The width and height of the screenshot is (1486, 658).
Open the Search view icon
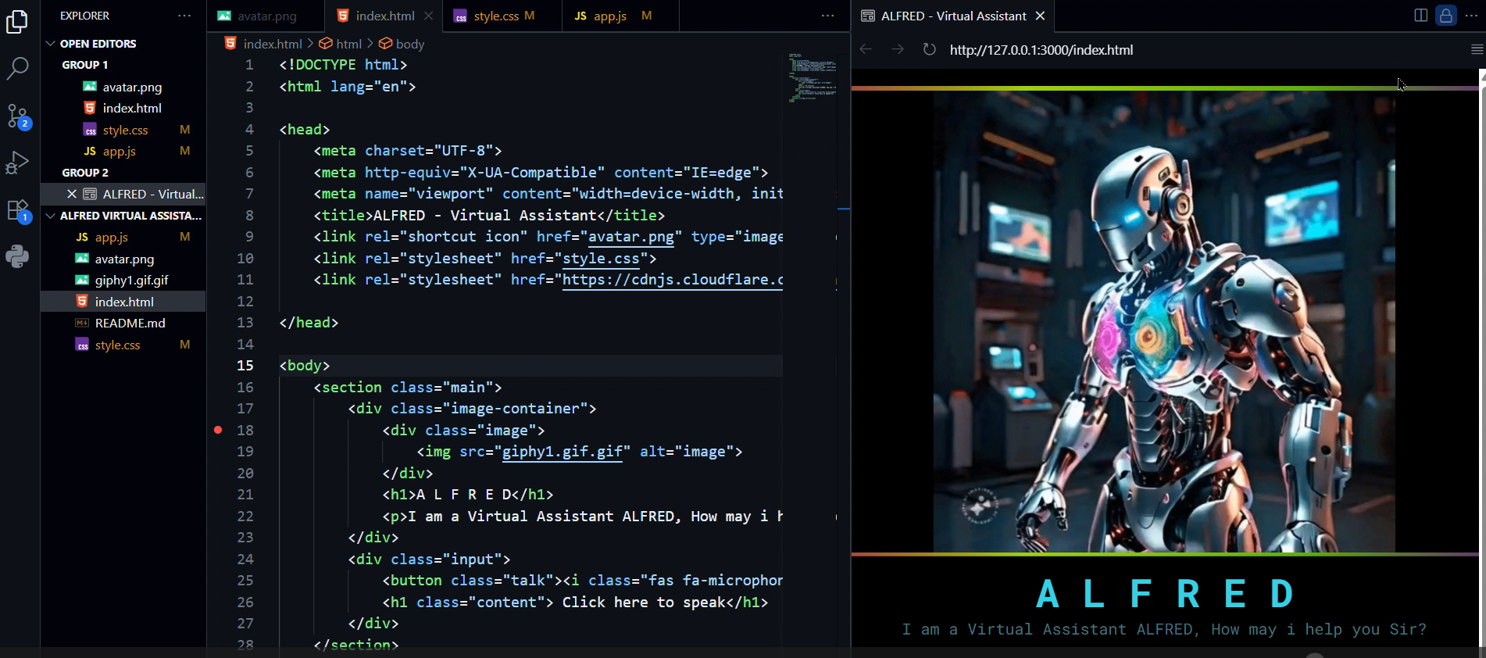(x=17, y=69)
